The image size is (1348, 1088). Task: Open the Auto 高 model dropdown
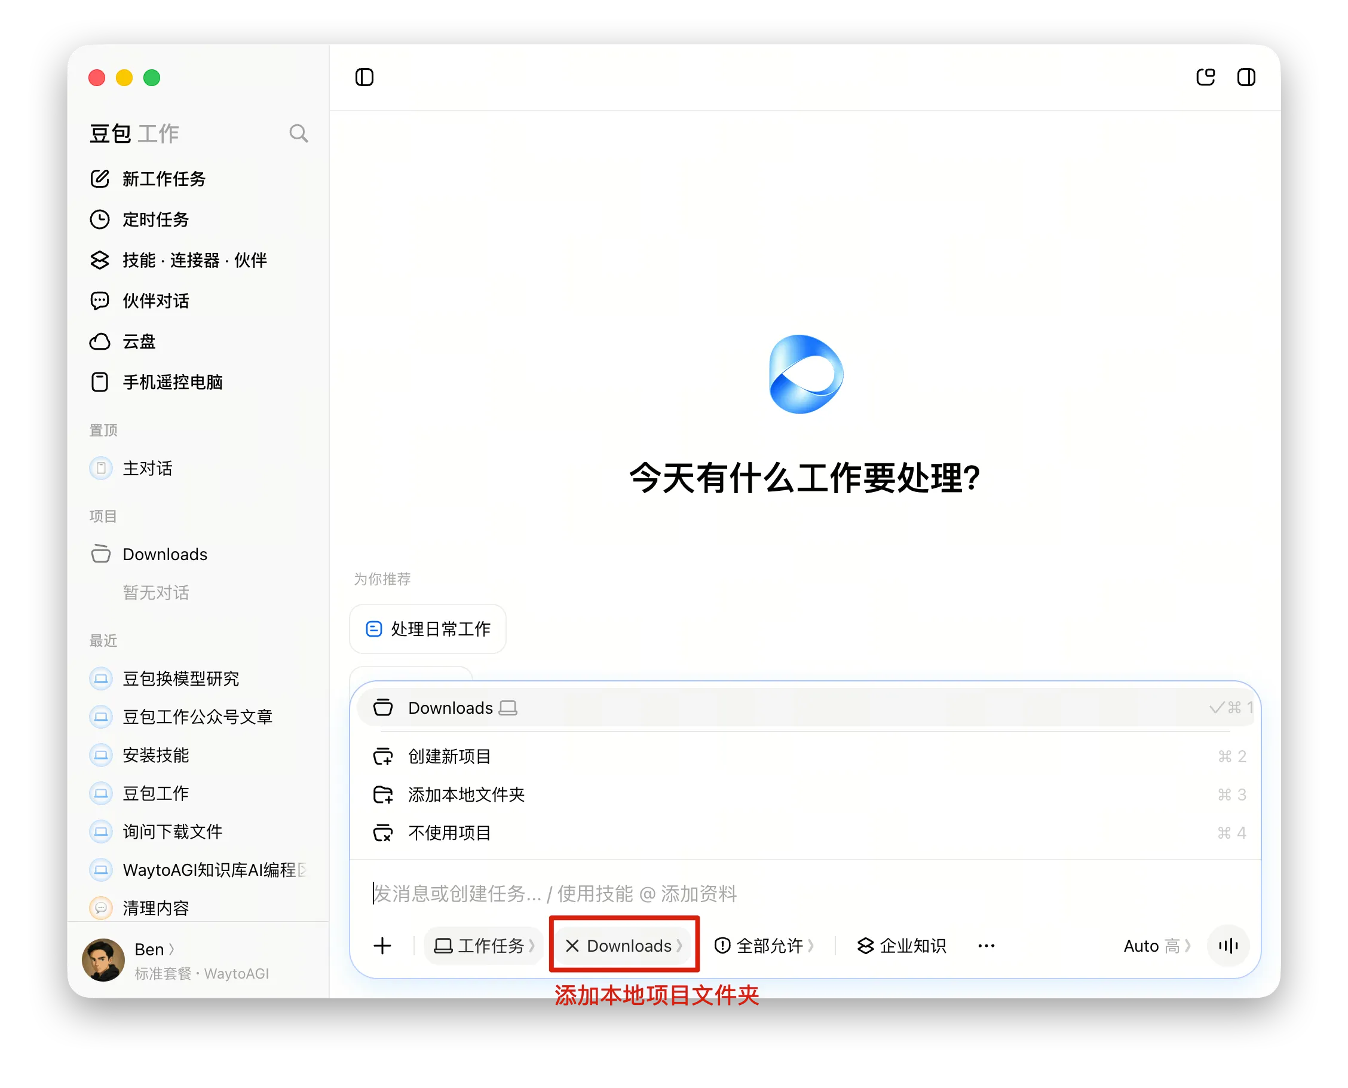pyautogui.click(x=1156, y=946)
